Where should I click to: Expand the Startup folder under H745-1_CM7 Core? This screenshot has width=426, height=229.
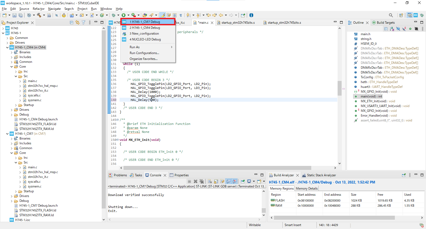pyautogui.click(x=16, y=191)
